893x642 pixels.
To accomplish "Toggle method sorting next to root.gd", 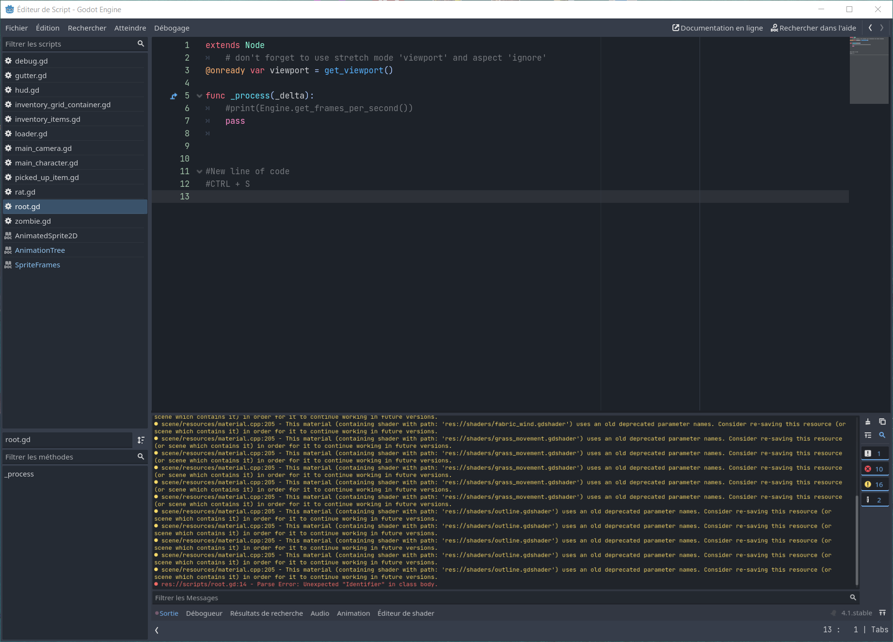I will click(x=141, y=440).
